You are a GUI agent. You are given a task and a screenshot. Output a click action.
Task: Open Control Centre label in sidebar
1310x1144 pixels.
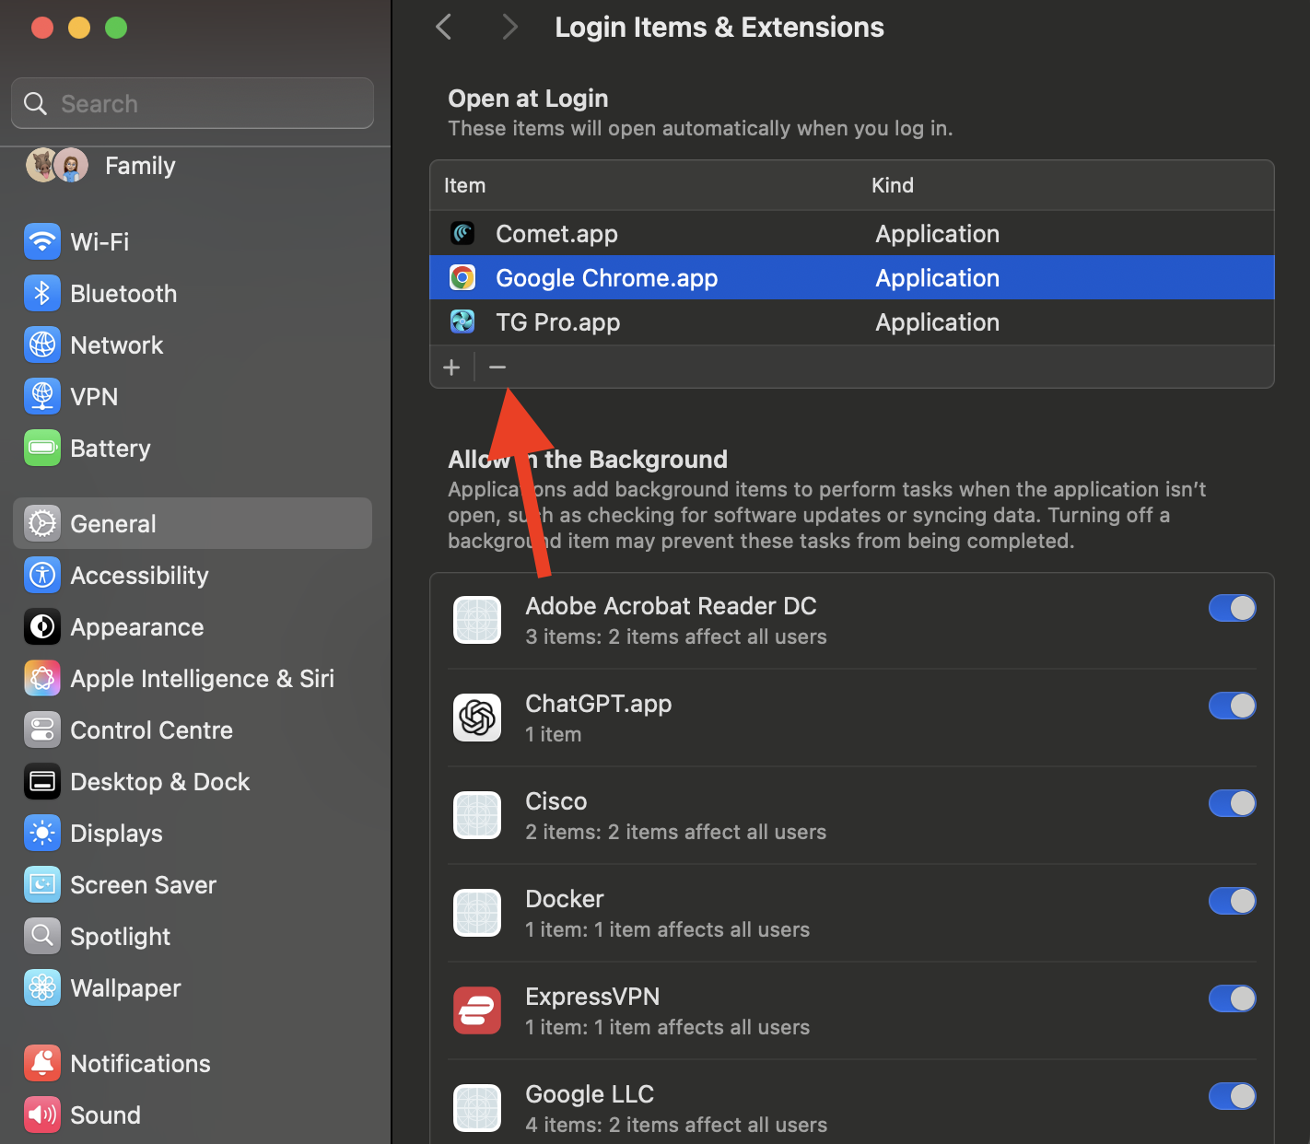(x=151, y=730)
